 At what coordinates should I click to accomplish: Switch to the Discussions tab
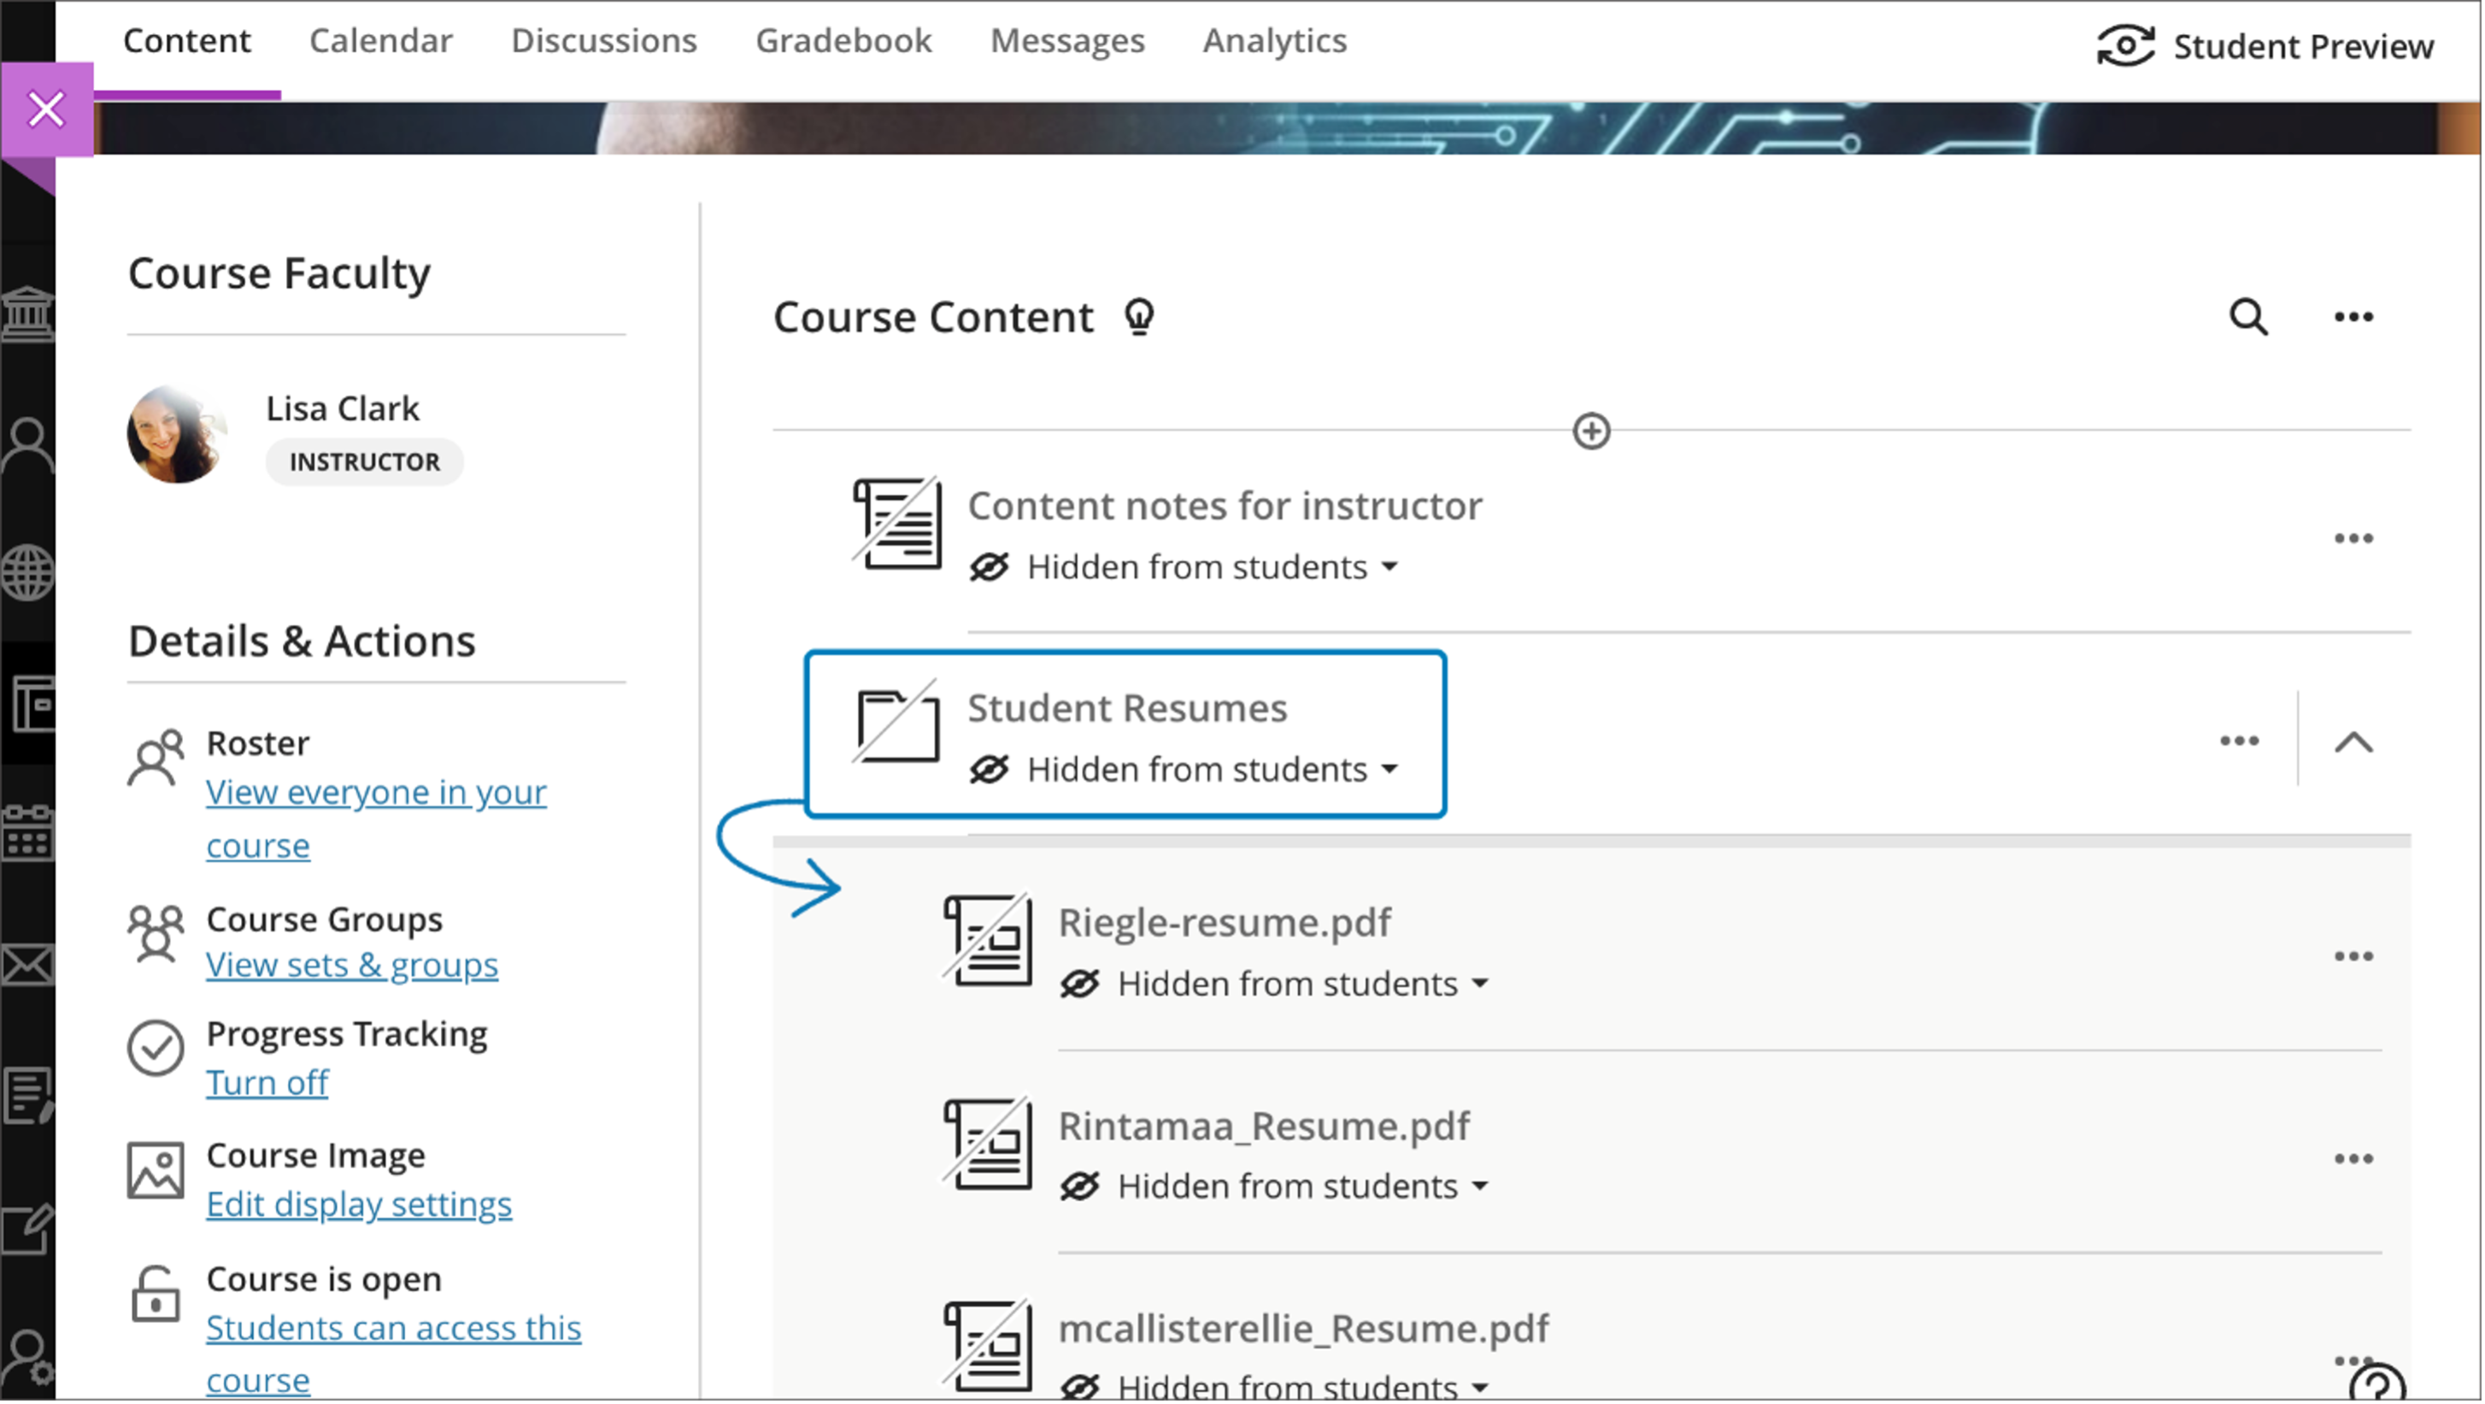click(603, 40)
